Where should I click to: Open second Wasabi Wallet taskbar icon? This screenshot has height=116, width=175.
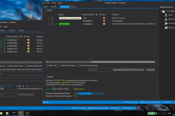coord(27,113)
